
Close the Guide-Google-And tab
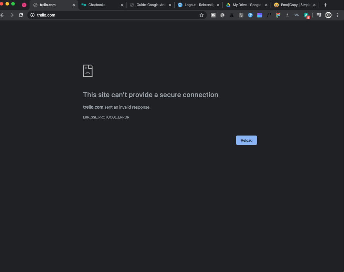pyautogui.click(x=170, y=5)
